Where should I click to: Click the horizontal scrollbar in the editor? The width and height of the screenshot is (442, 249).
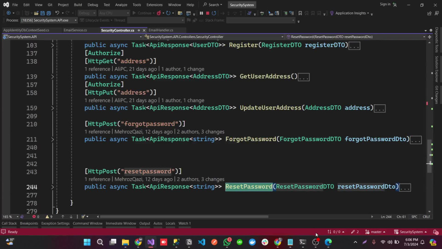pos(184,217)
